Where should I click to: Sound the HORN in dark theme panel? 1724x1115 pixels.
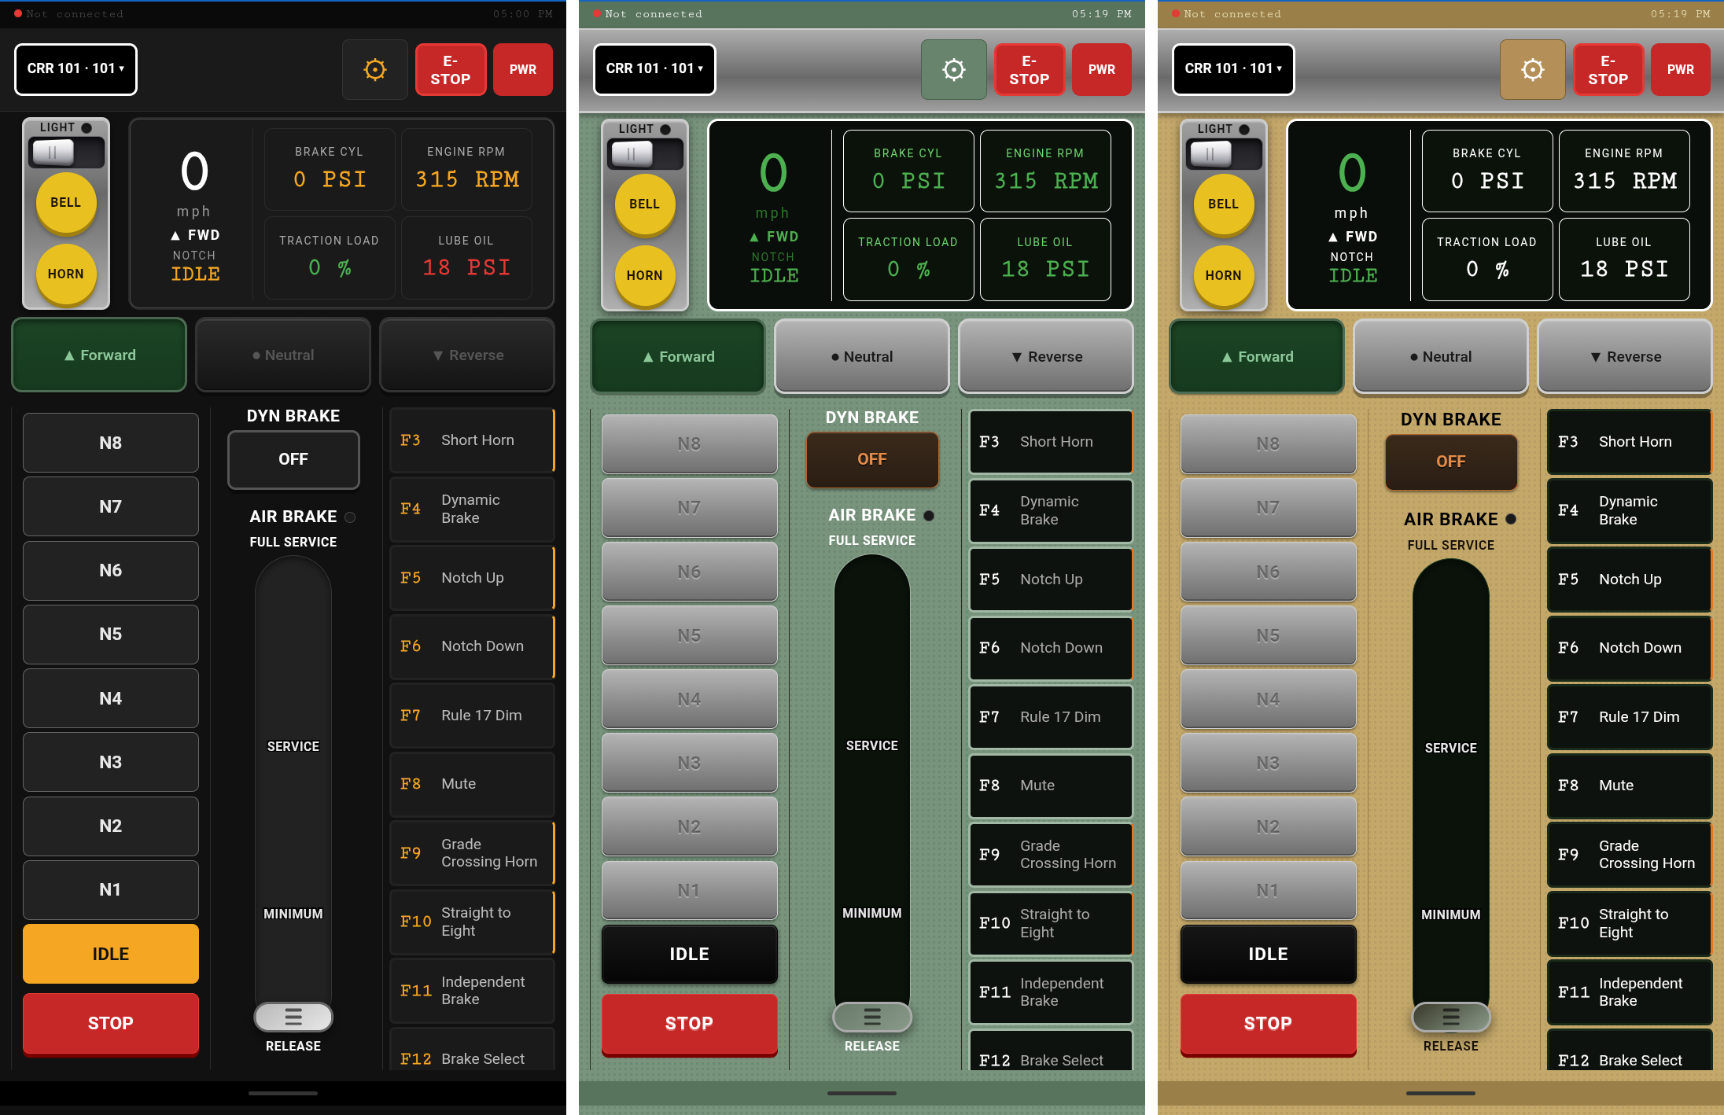point(66,274)
